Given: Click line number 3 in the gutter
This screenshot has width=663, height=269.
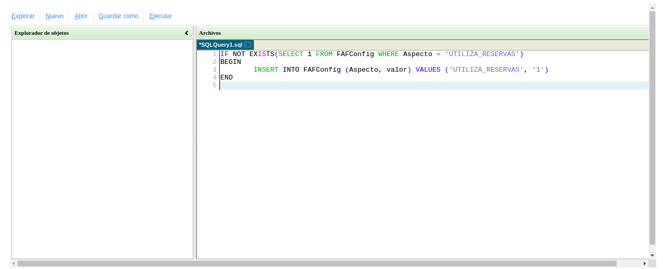Looking at the screenshot, I should 214,70.
